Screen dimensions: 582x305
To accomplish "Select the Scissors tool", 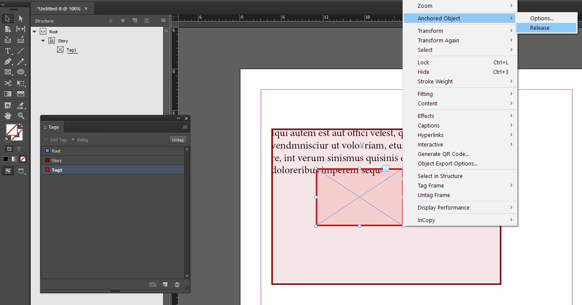I will pyautogui.click(x=7, y=83).
